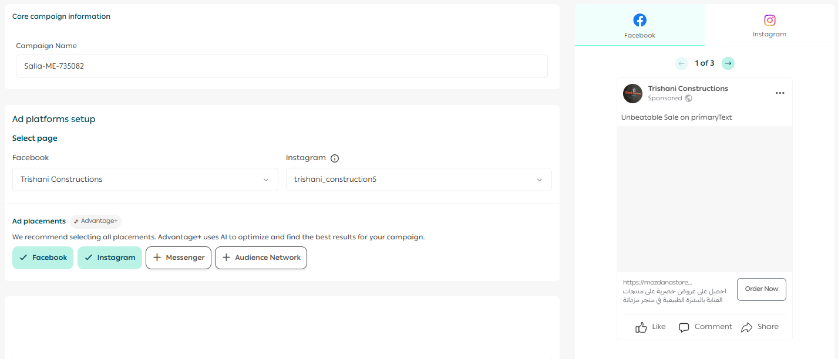Click the three-dot menu on ad preview
The width and height of the screenshot is (838, 359).
(779, 93)
